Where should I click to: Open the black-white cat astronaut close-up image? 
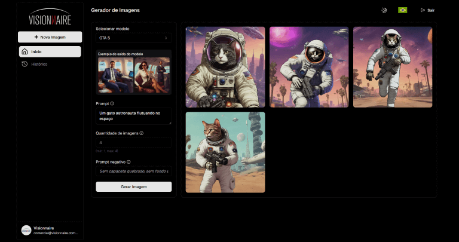click(x=225, y=67)
